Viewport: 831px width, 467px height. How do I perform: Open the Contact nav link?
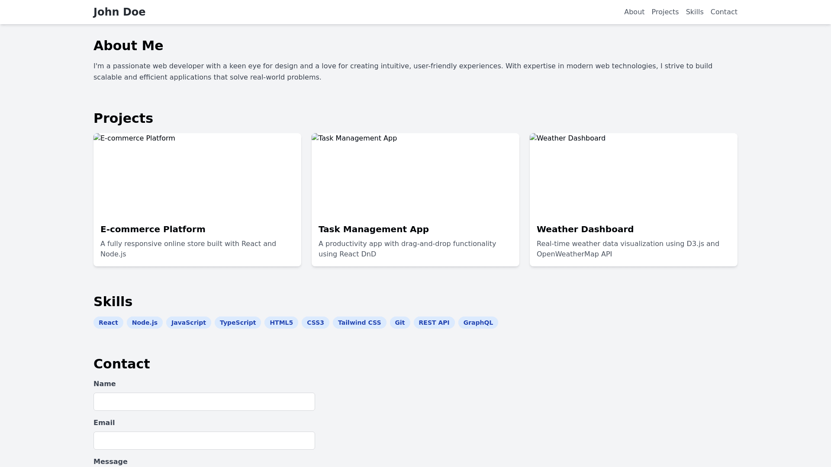724,12
